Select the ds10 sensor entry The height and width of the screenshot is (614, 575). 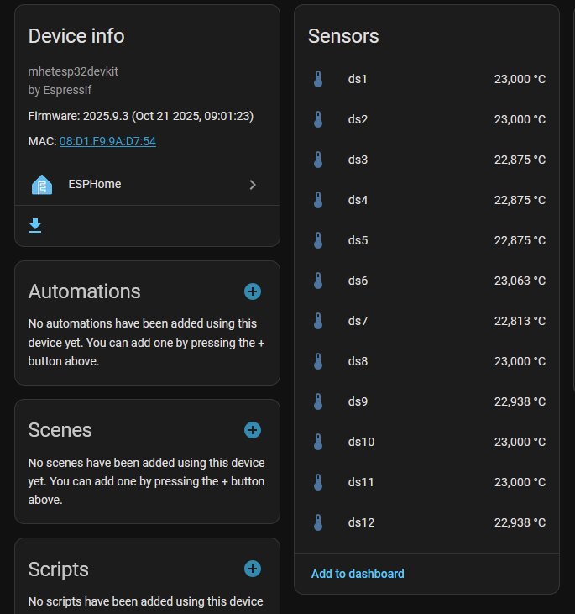[x=426, y=442]
